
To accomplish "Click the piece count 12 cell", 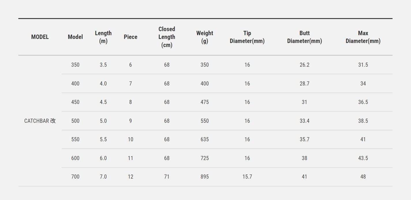I will (x=130, y=177).
